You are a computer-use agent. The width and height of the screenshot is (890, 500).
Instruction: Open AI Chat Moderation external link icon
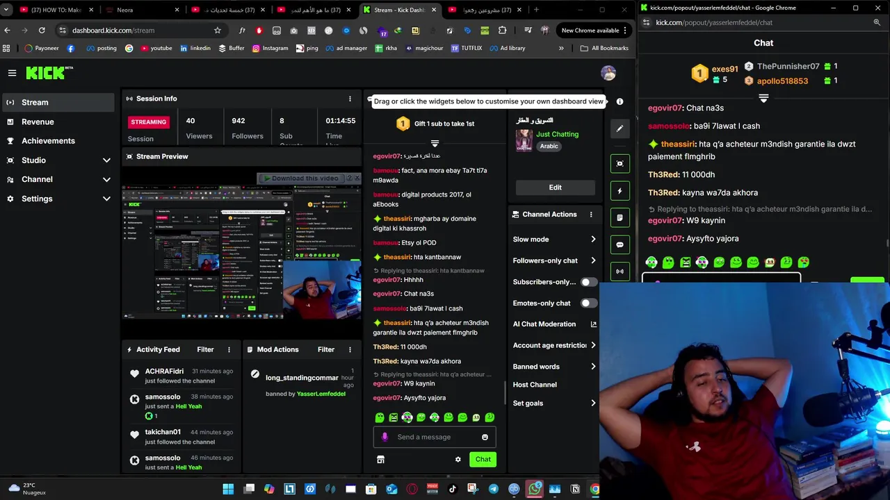(593, 324)
